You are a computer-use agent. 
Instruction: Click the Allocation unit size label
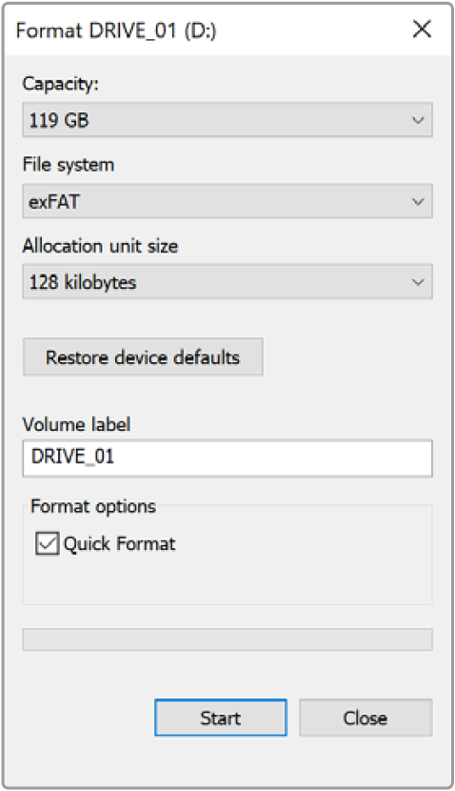coord(100,246)
